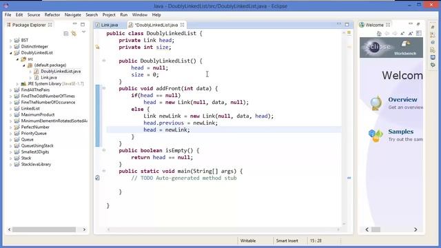Close the Package Explorer view

coord(50,25)
